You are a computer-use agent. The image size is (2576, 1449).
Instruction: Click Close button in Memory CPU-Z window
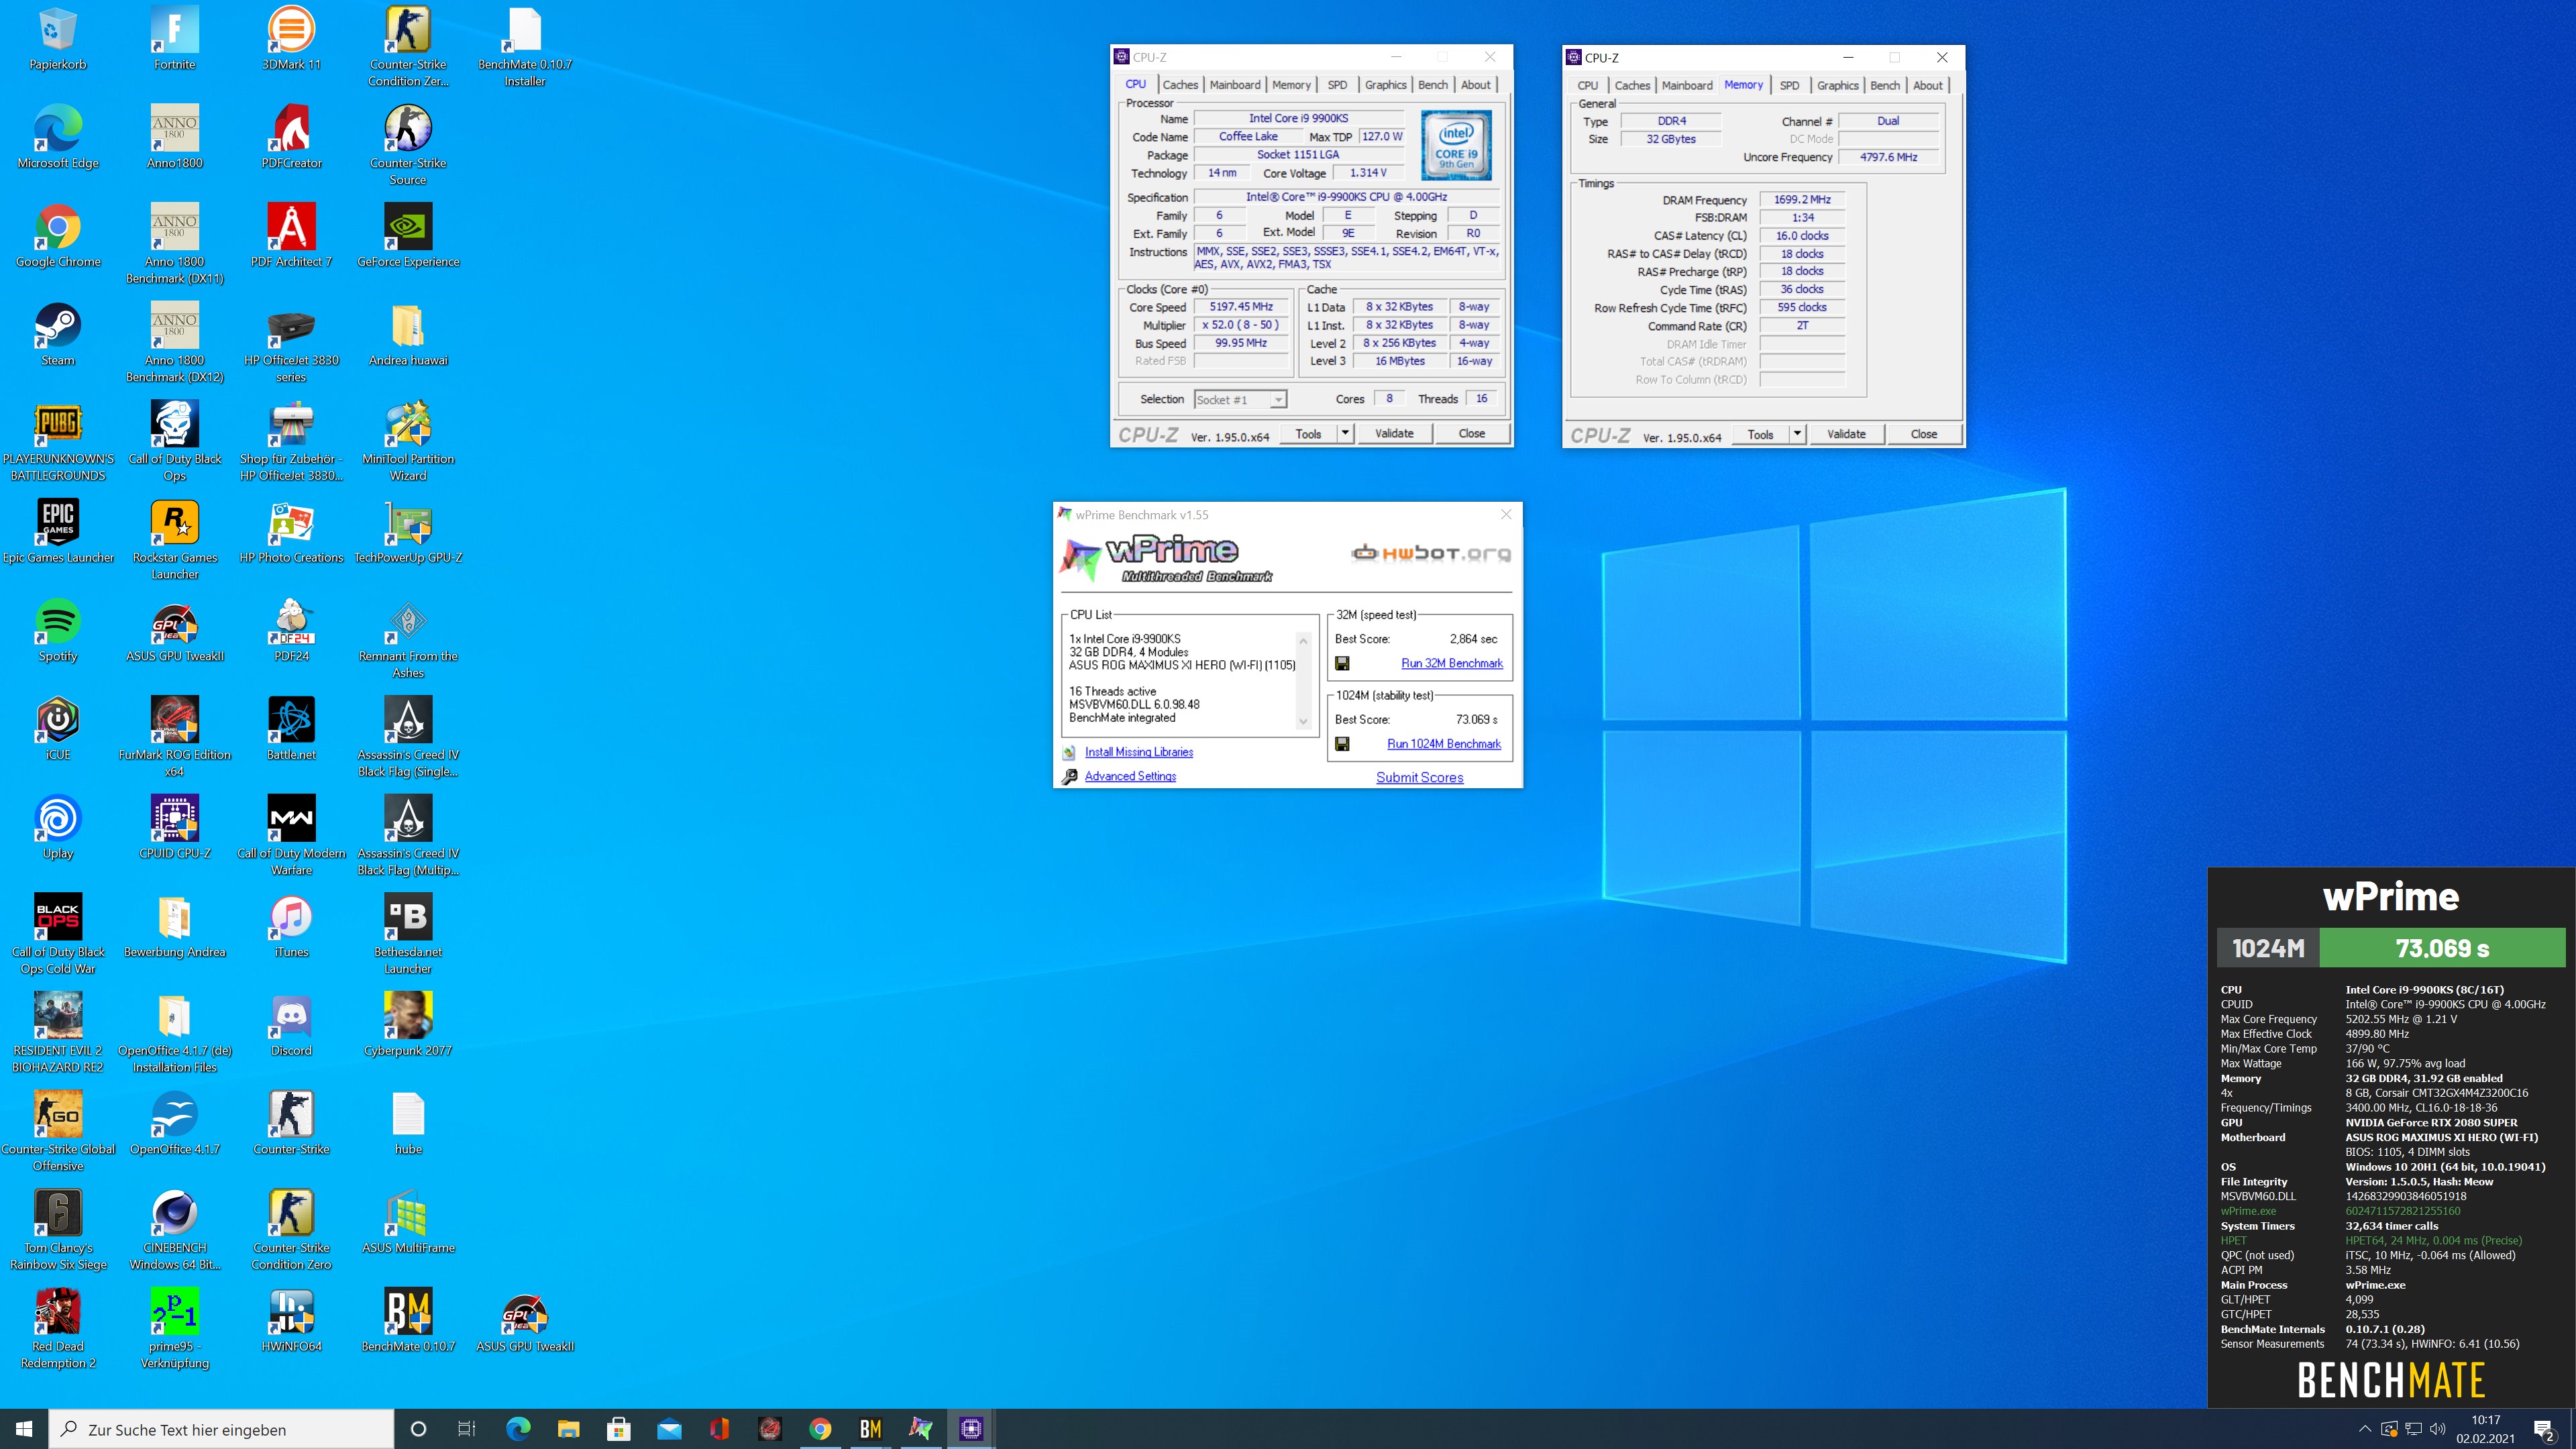[x=1923, y=434]
